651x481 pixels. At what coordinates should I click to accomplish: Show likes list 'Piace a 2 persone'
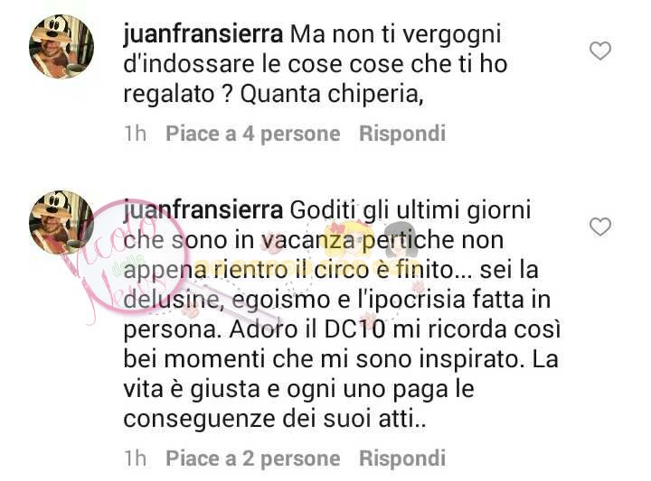[253, 458]
